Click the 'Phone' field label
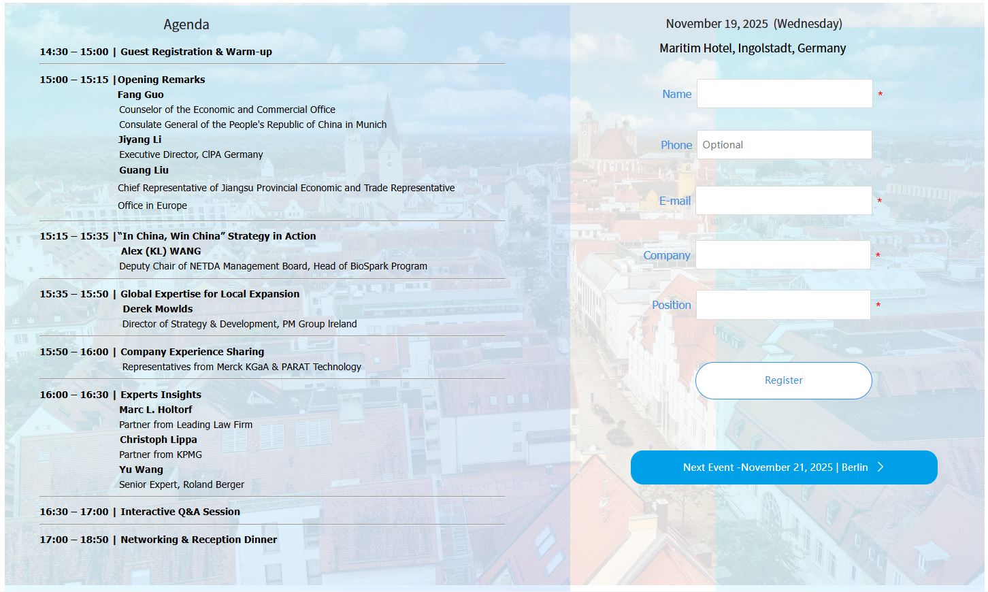Screen dimensions: 988x592 [676, 145]
